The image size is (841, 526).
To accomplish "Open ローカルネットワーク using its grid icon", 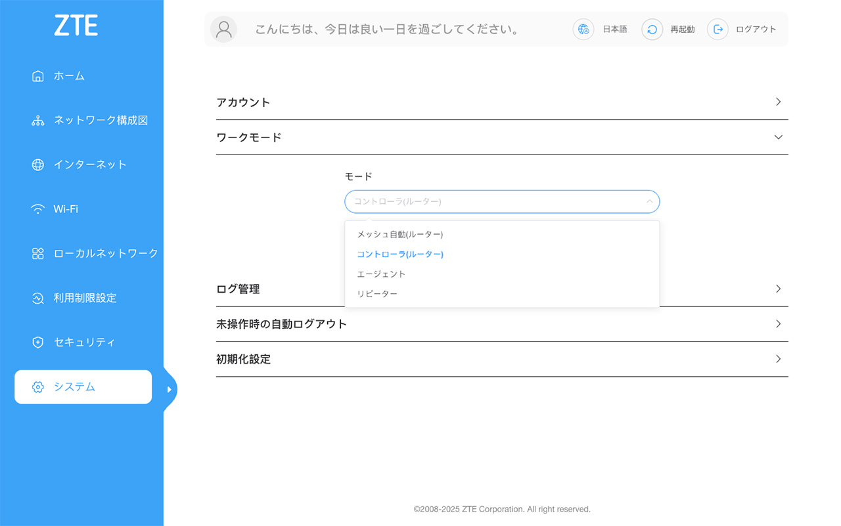I will point(37,253).
